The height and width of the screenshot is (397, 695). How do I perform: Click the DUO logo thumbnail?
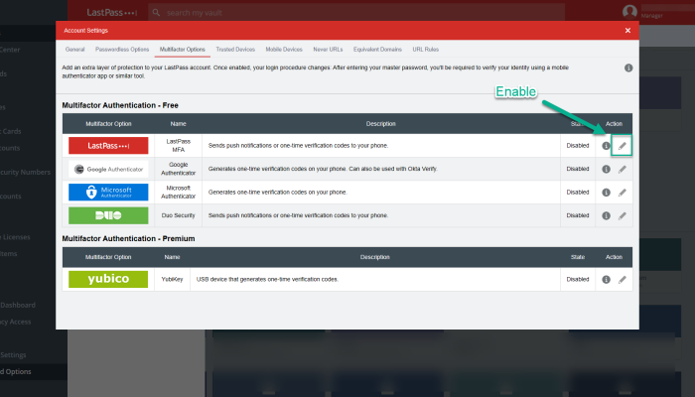(108, 215)
